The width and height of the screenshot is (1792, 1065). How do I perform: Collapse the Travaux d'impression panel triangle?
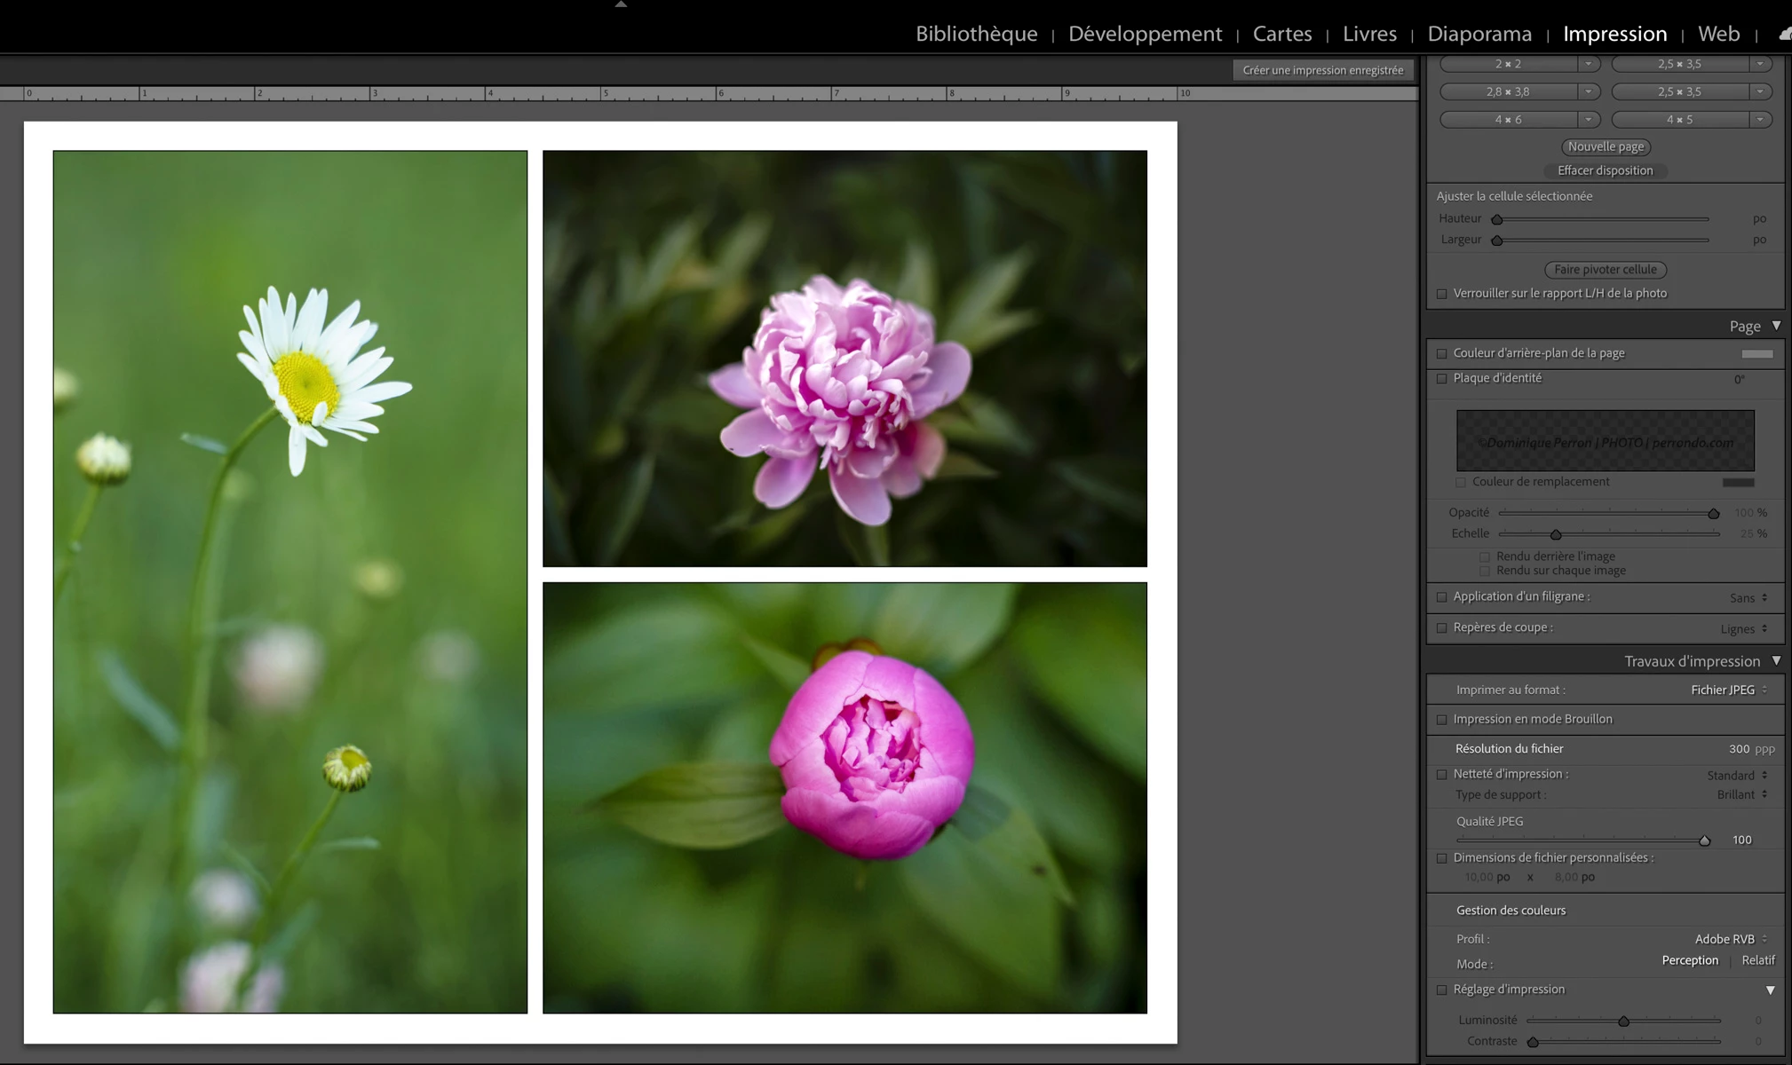tap(1776, 661)
